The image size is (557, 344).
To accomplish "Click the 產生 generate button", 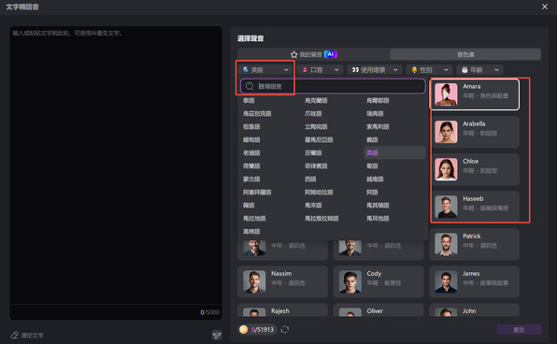I will pyautogui.click(x=519, y=330).
